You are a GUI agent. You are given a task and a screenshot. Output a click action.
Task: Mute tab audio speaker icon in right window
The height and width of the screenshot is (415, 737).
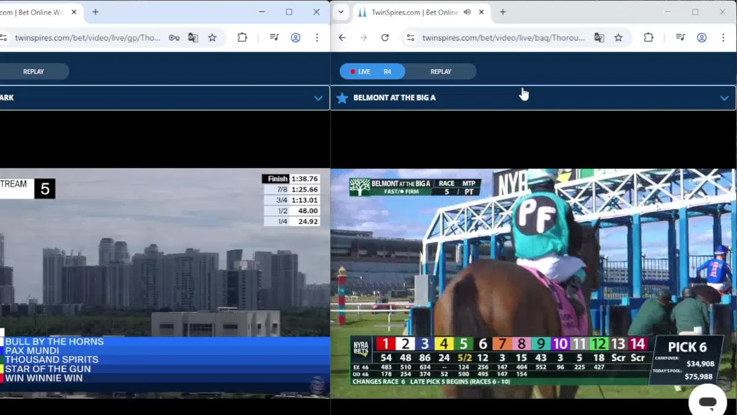click(x=467, y=12)
